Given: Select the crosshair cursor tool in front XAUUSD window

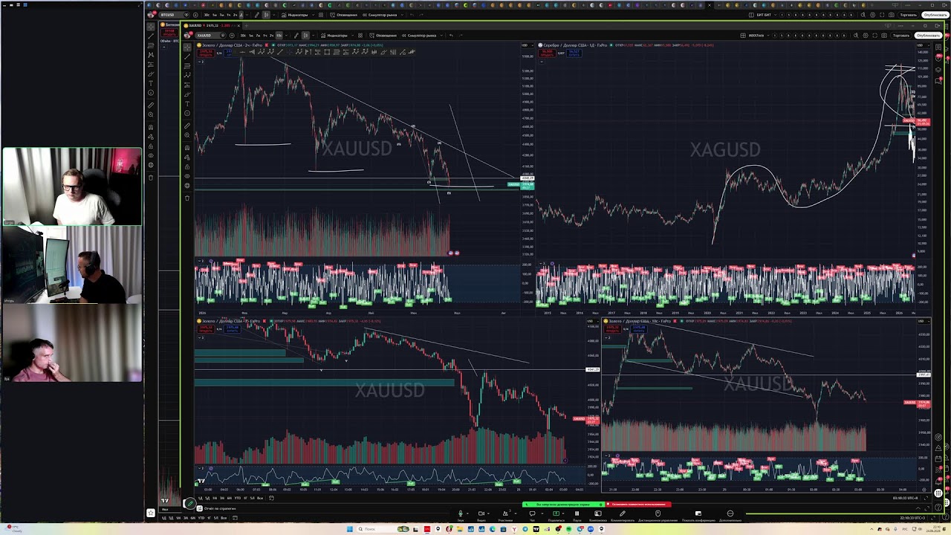Looking at the screenshot, I should 187,48.
